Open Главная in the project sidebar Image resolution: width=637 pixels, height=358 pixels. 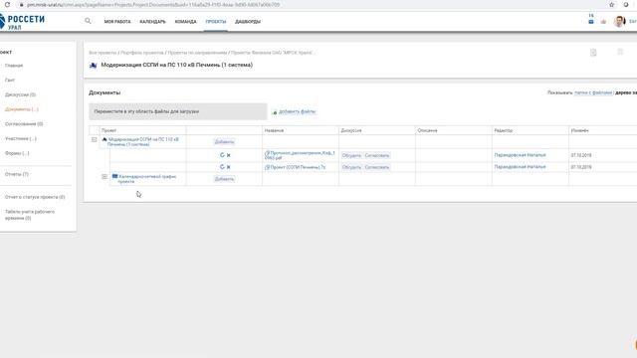pos(14,66)
